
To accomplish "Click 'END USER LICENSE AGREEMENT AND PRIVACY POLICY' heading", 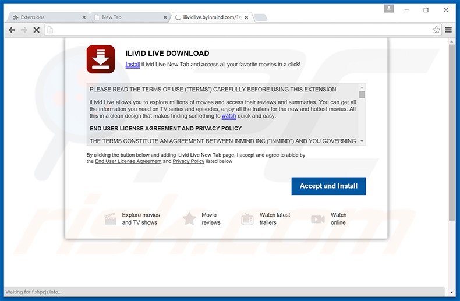I will coord(166,129).
